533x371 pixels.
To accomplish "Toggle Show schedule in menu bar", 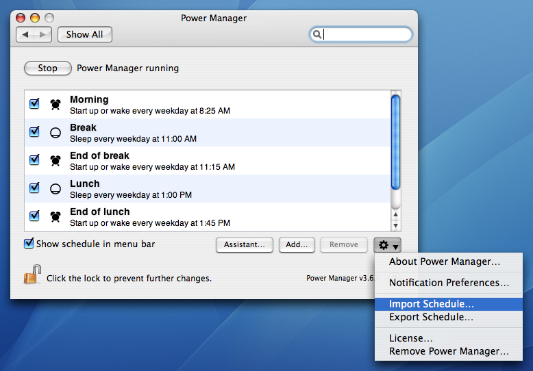I will click(x=29, y=243).
